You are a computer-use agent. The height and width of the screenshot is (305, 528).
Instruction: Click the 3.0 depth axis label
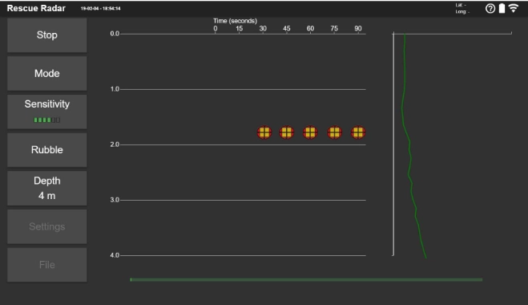coord(115,200)
